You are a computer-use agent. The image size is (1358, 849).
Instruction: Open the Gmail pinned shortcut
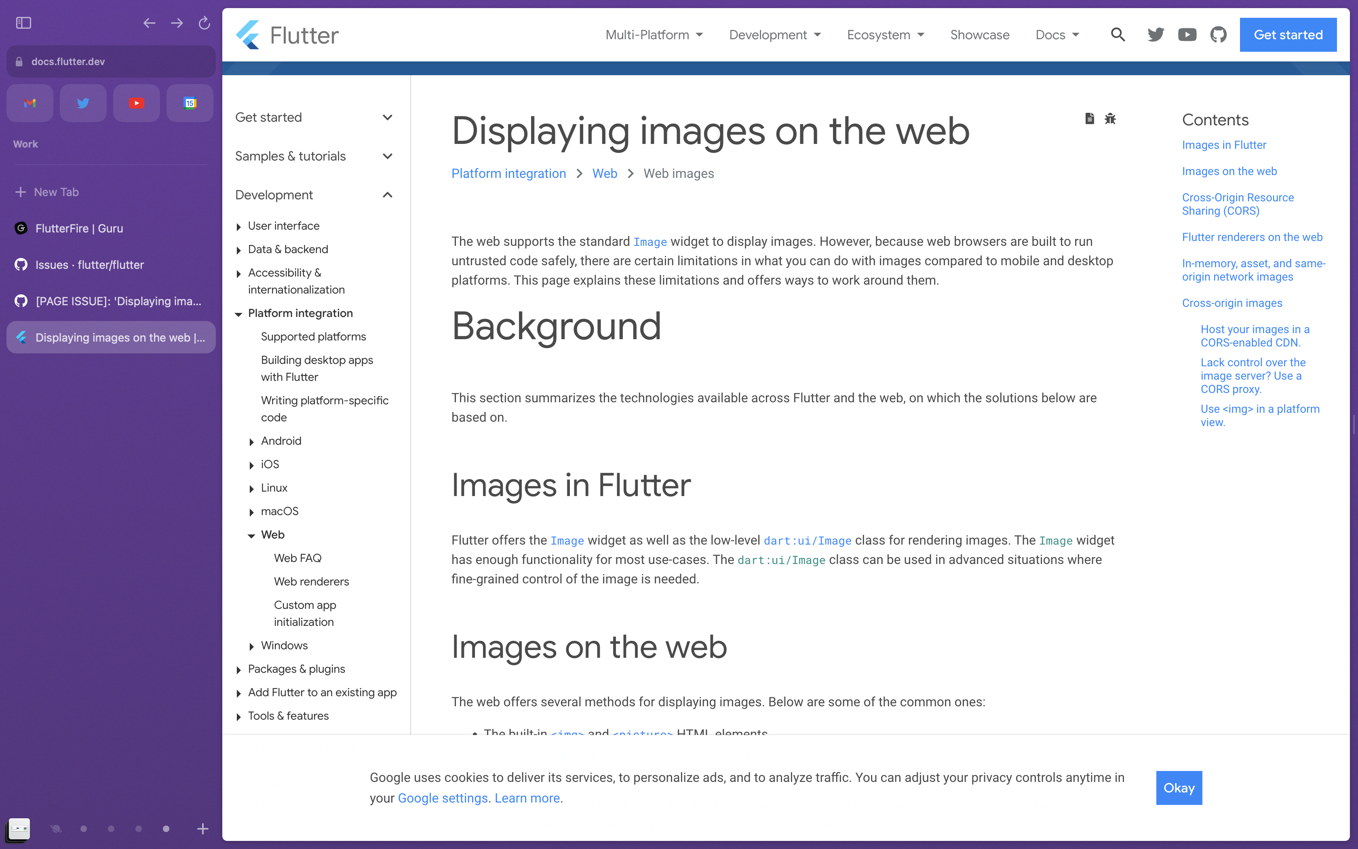click(30, 103)
